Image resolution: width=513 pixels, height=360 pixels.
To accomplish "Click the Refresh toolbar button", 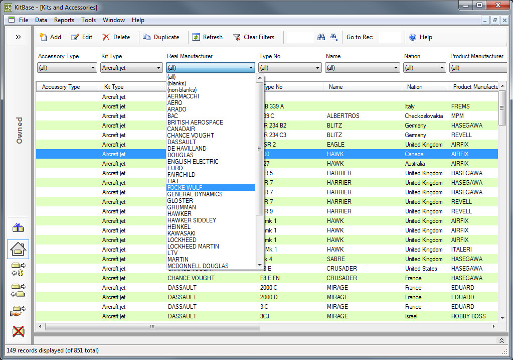I will click(208, 37).
